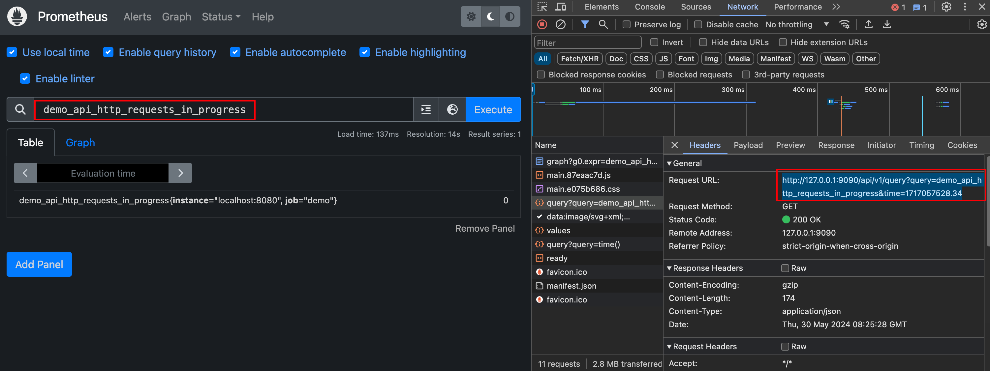Format the expression with indent icon
The width and height of the screenshot is (990, 371).
426,109
